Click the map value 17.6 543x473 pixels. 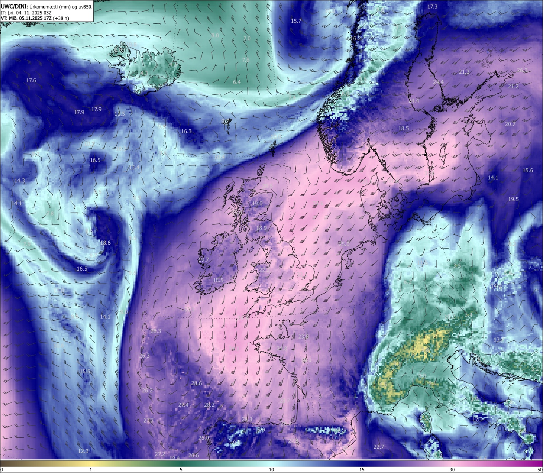coord(31,81)
